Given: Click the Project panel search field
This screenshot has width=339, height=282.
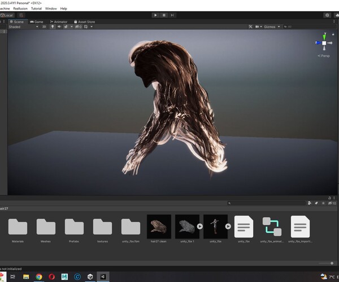Looking at the screenshot, I should point(266,203).
